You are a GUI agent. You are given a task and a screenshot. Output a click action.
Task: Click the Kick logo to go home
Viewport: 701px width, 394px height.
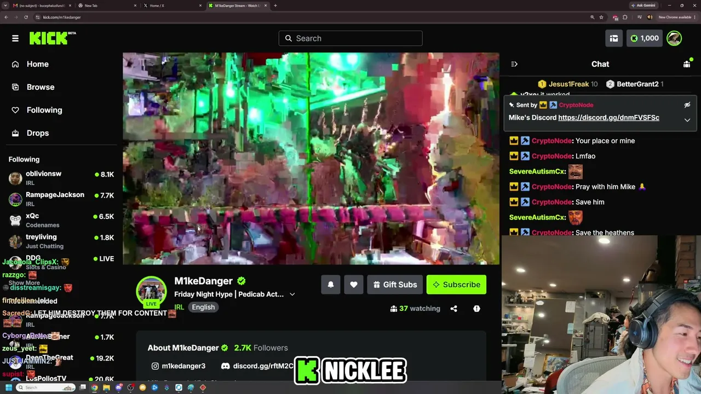53,38
